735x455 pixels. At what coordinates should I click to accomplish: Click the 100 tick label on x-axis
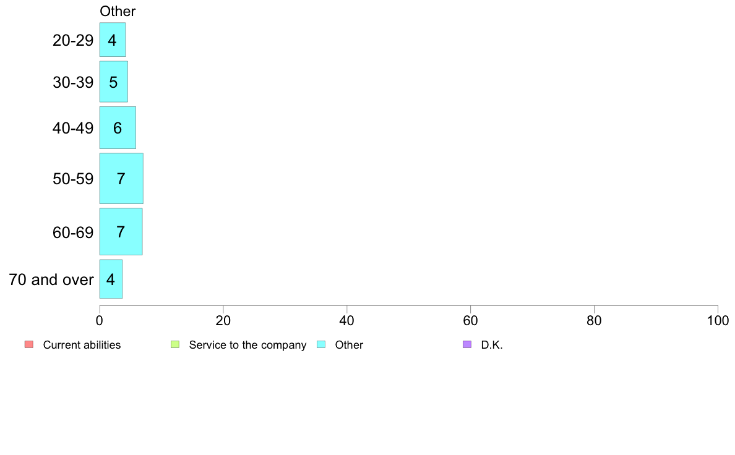coord(718,320)
